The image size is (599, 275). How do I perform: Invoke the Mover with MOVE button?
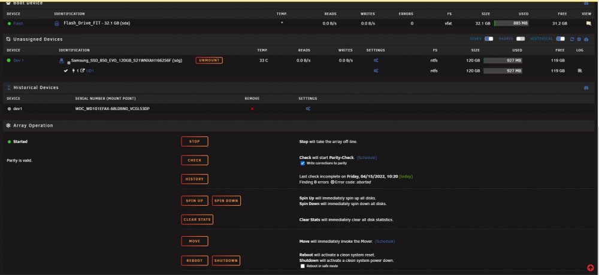coord(195,241)
